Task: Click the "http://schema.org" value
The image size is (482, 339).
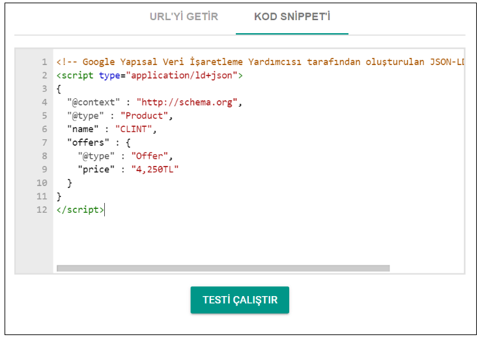Action: click(x=187, y=102)
